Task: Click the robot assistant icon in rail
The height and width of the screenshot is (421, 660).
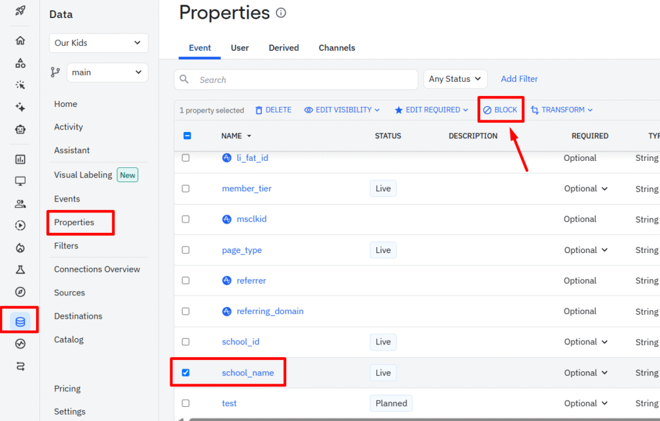Action: point(20,129)
